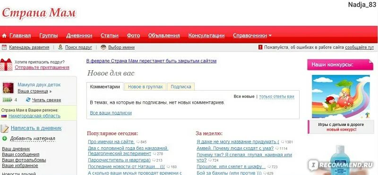Image resolution: width=378 pixels, height=175 pixels.
Task: Click сообщайте тут error report link
Action: coord(360,48)
